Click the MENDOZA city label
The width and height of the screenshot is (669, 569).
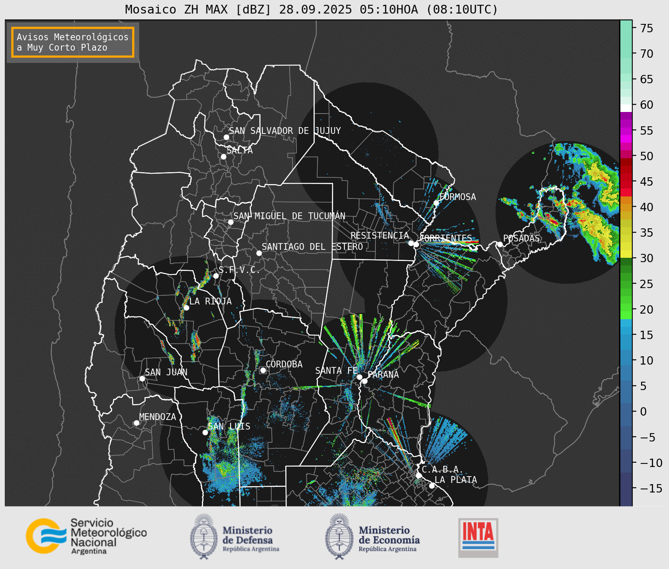[158, 417]
